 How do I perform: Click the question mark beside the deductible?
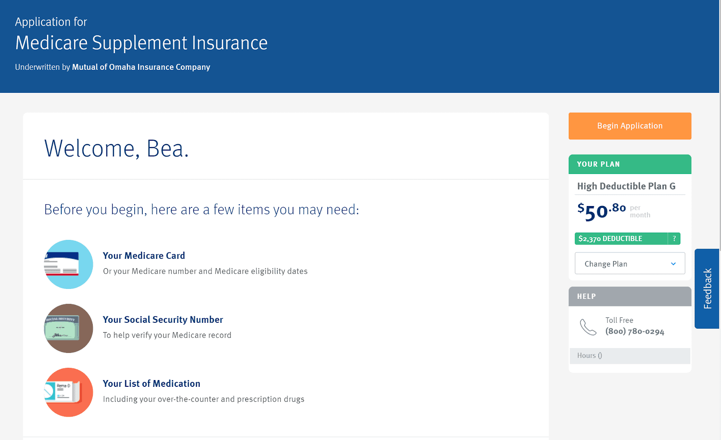point(674,238)
